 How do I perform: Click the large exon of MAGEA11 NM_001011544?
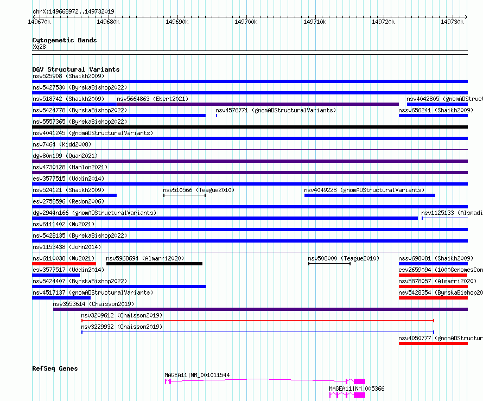[359, 381]
